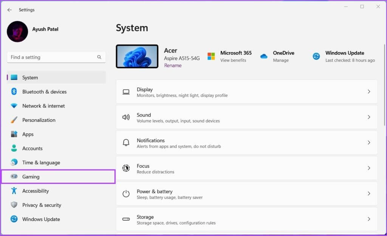Select the Gaming controller icon

[14, 177]
